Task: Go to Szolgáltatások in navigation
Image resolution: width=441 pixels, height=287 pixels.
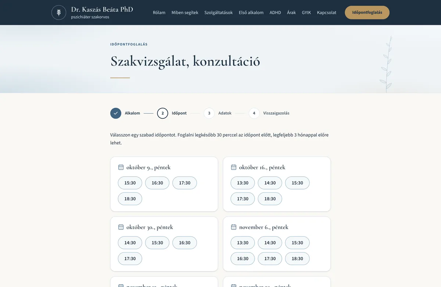Action: [x=218, y=12]
